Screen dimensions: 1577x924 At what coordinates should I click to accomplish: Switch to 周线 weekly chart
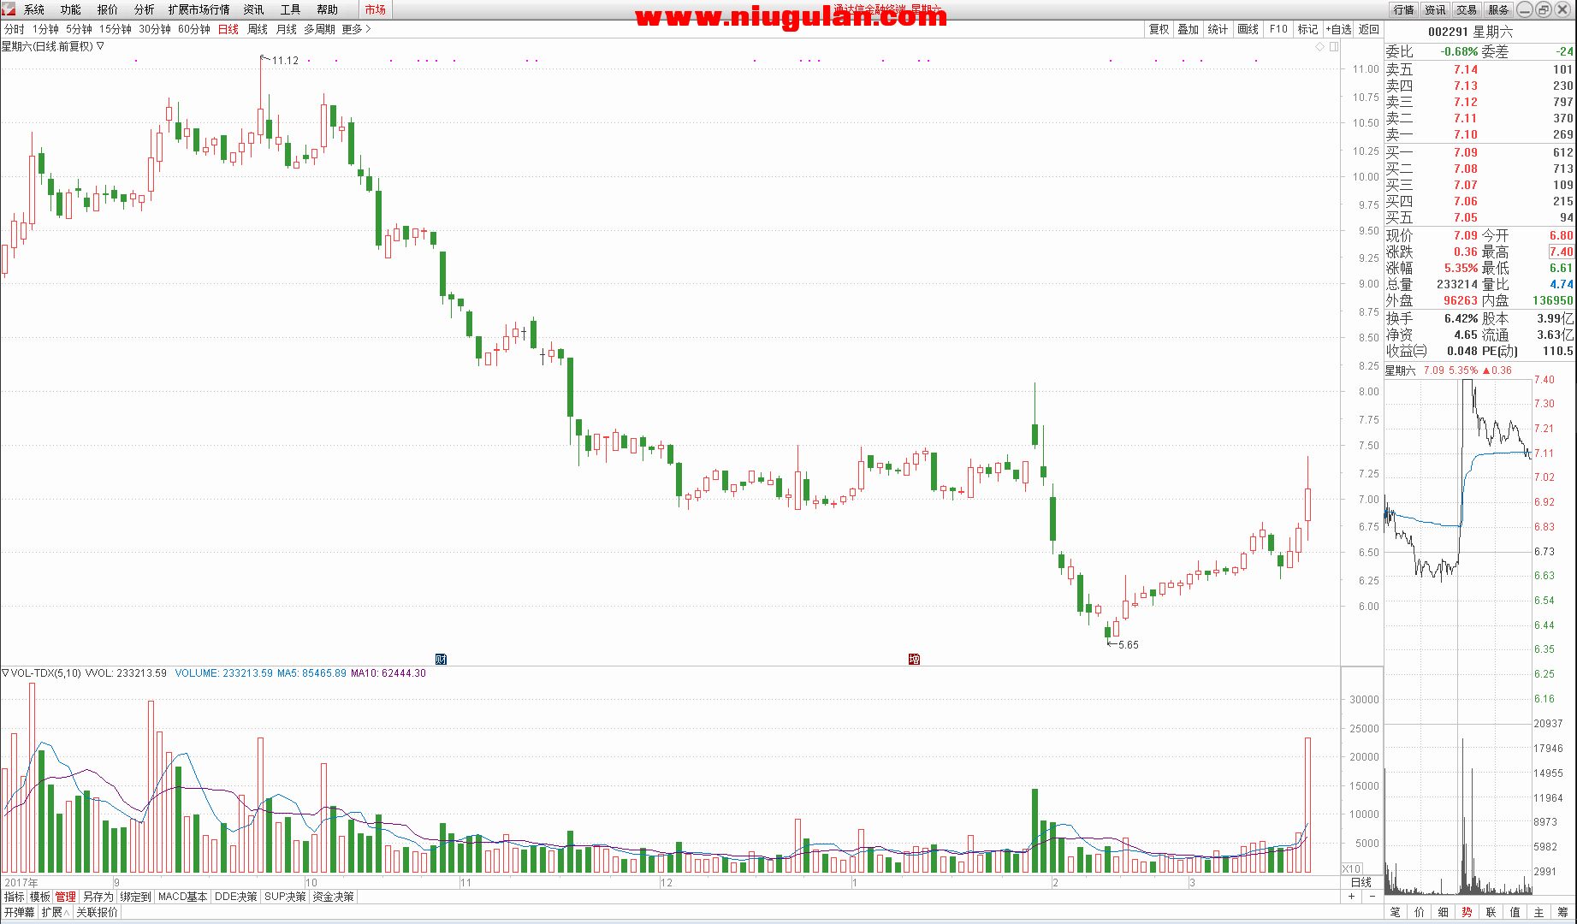tap(258, 29)
